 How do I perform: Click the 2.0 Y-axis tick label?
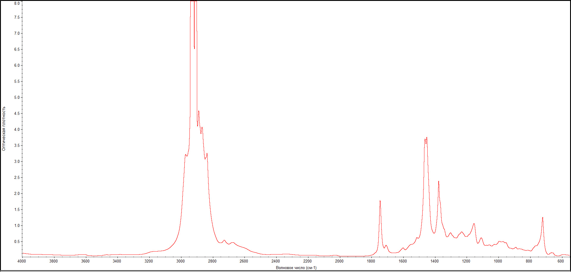click(x=17, y=193)
